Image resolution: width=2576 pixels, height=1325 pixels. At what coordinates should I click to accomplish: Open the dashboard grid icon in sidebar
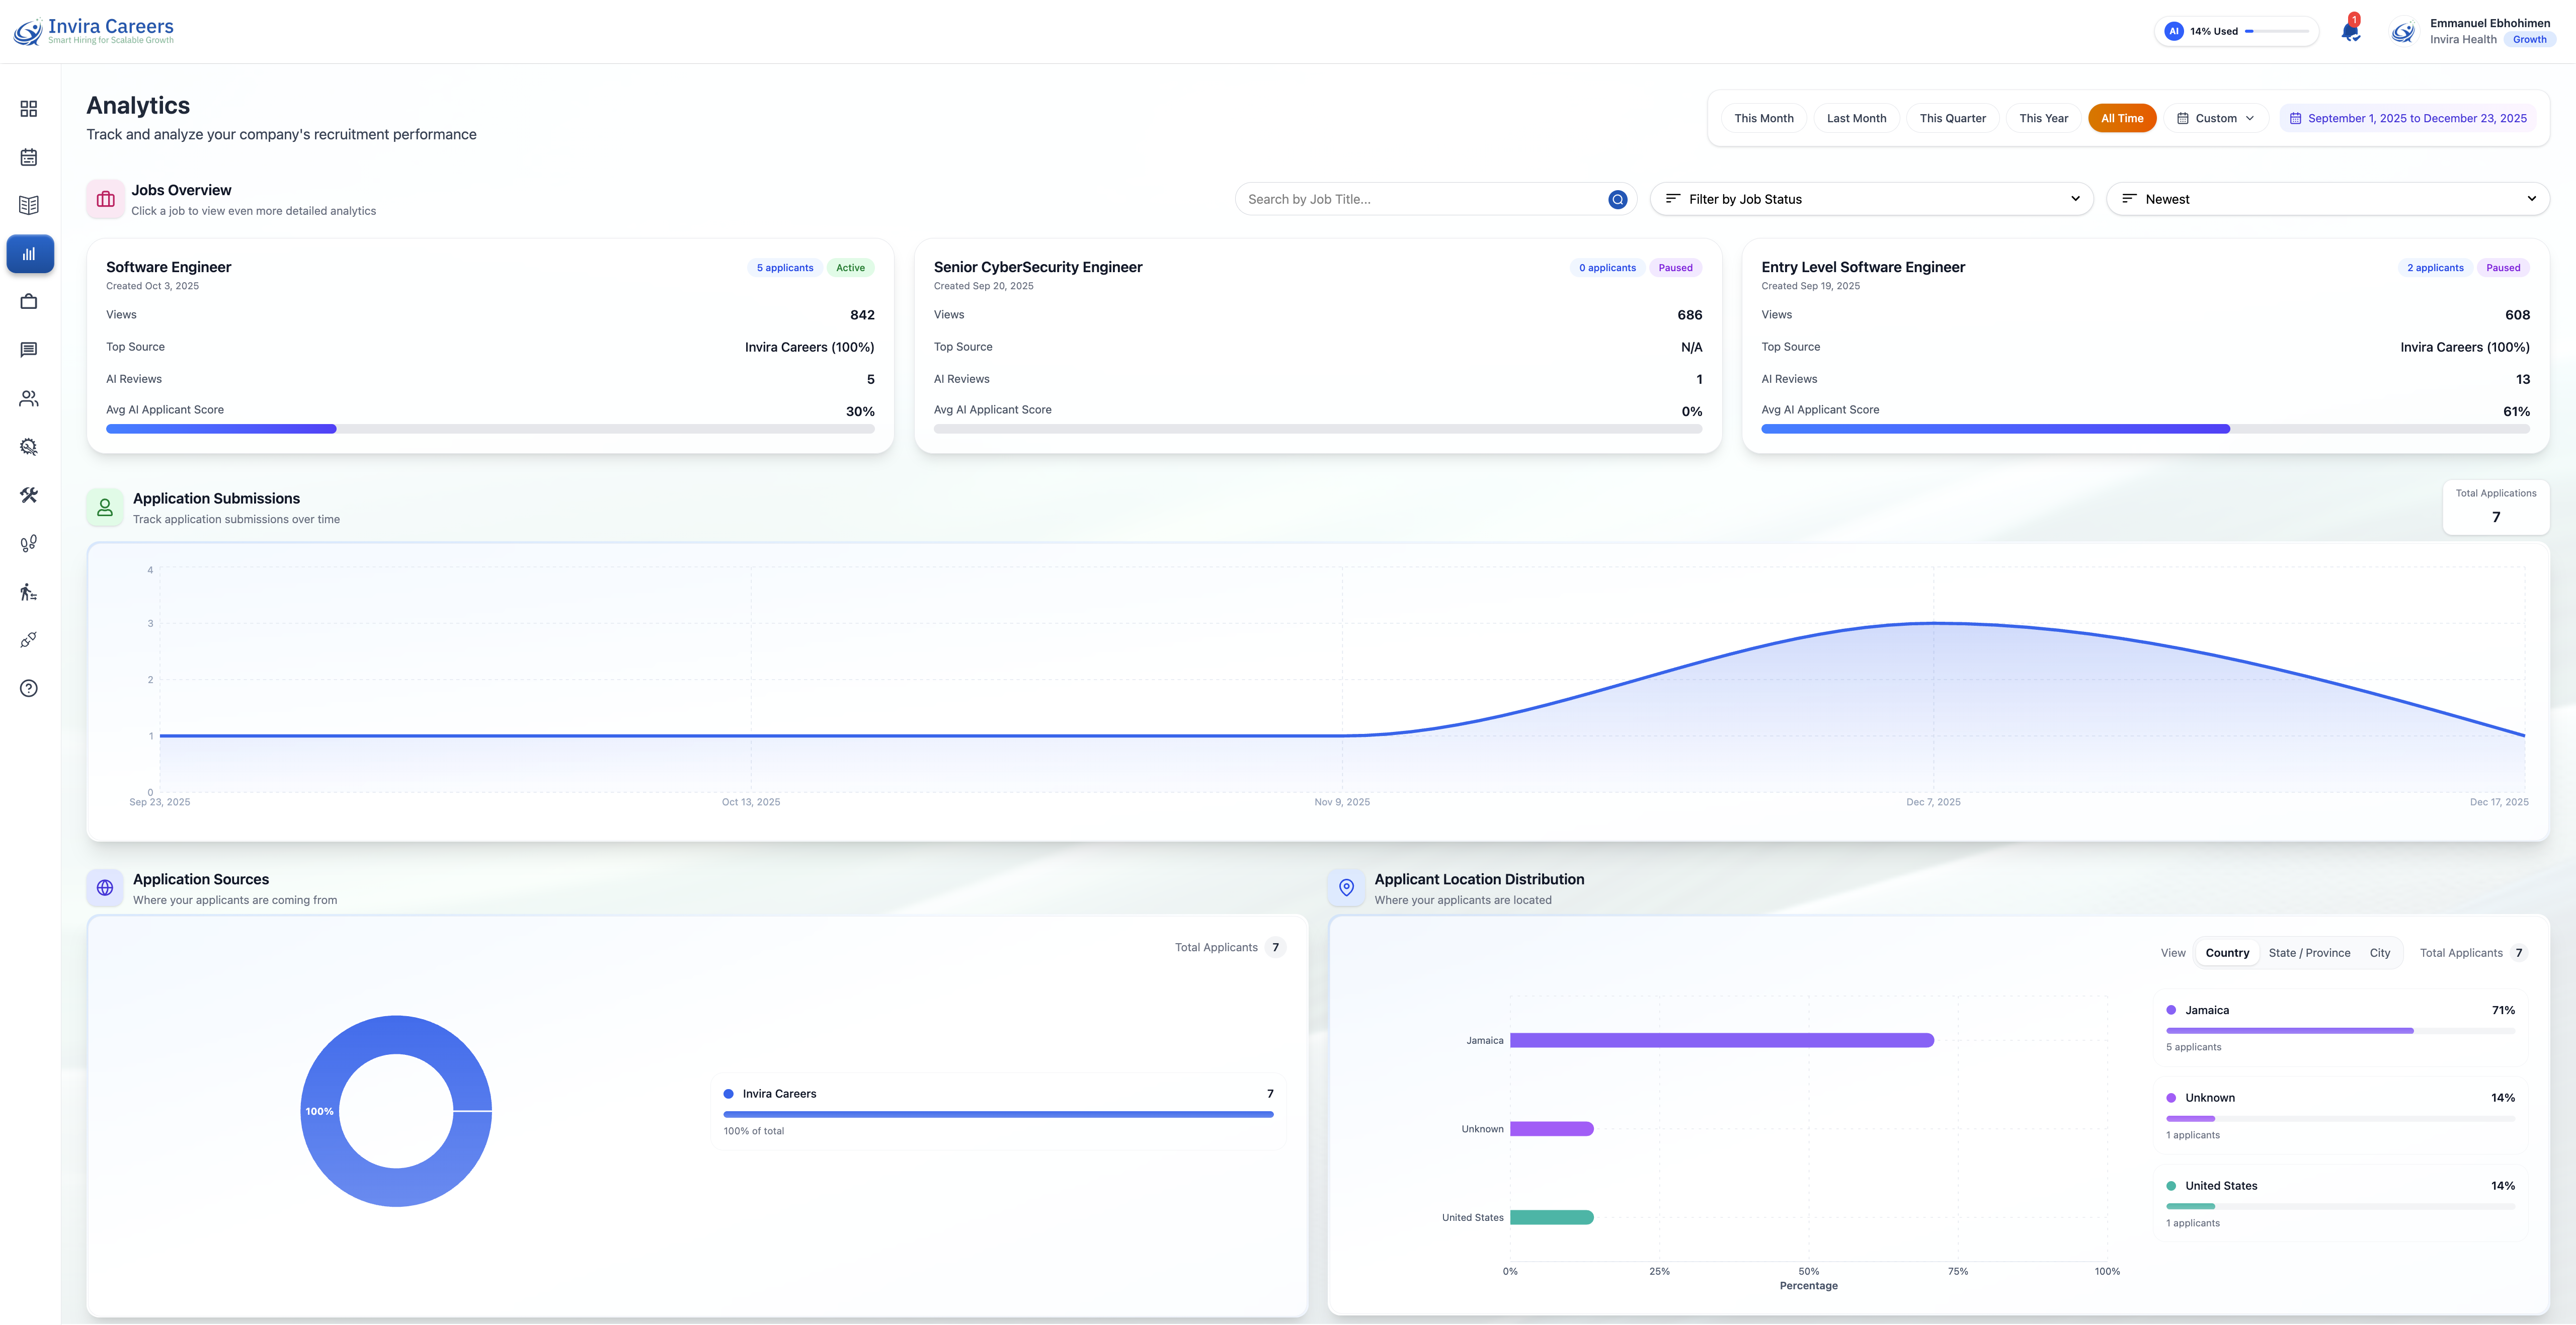click(x=29, y=108)
